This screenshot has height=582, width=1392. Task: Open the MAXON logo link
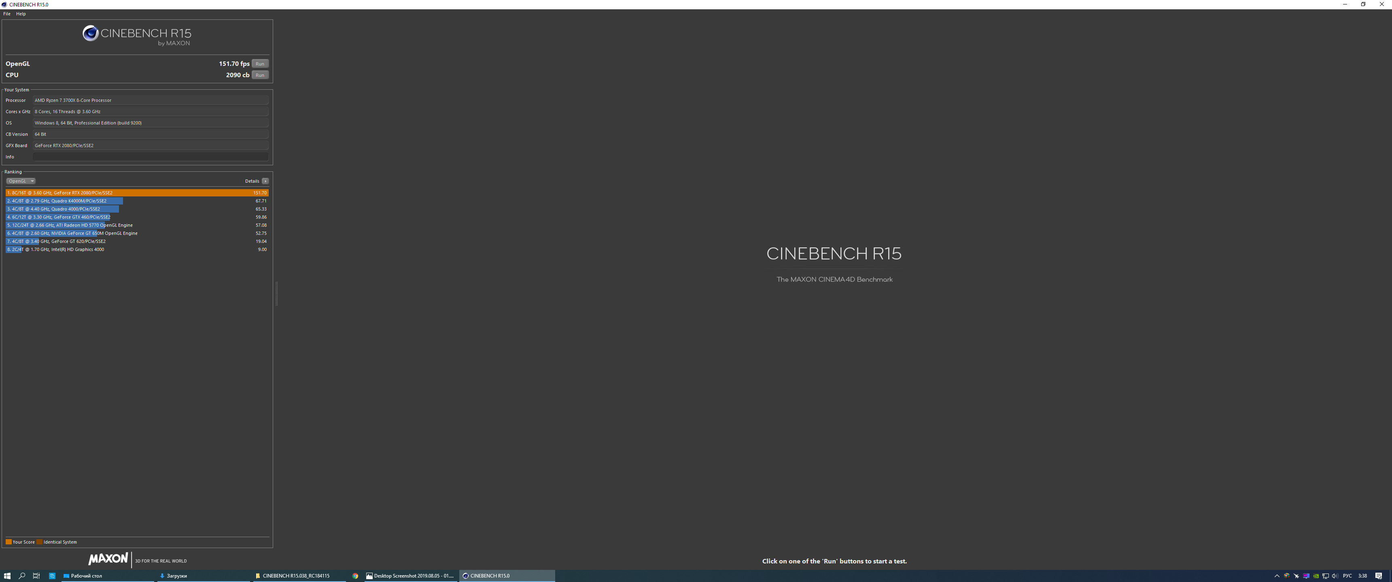tap(108, 559)
